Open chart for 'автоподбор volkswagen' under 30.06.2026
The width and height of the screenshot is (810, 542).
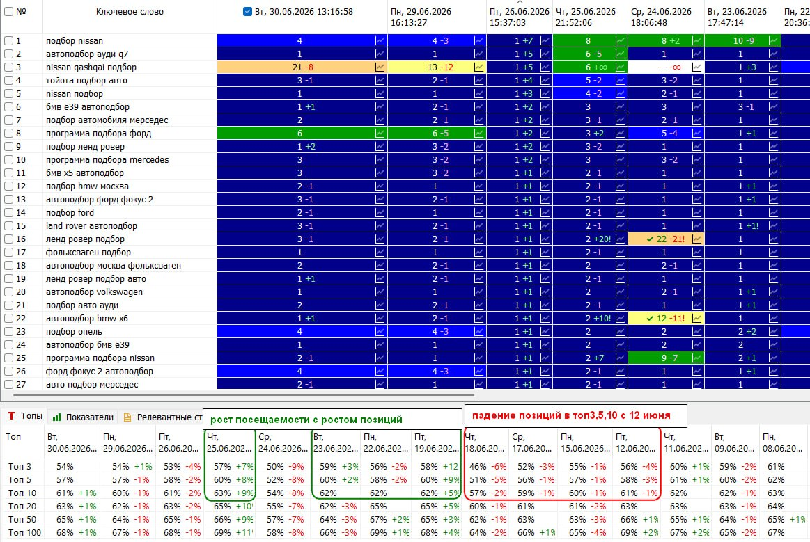click(x=380, y=292)
